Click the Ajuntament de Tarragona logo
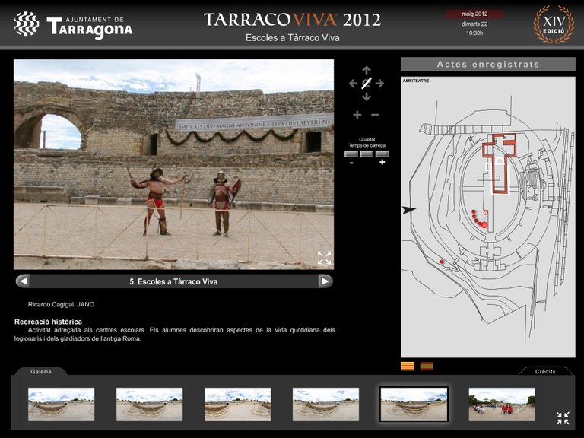Image resolution: width=584 pixels, height=438 pixels. [x=73, y=25]
